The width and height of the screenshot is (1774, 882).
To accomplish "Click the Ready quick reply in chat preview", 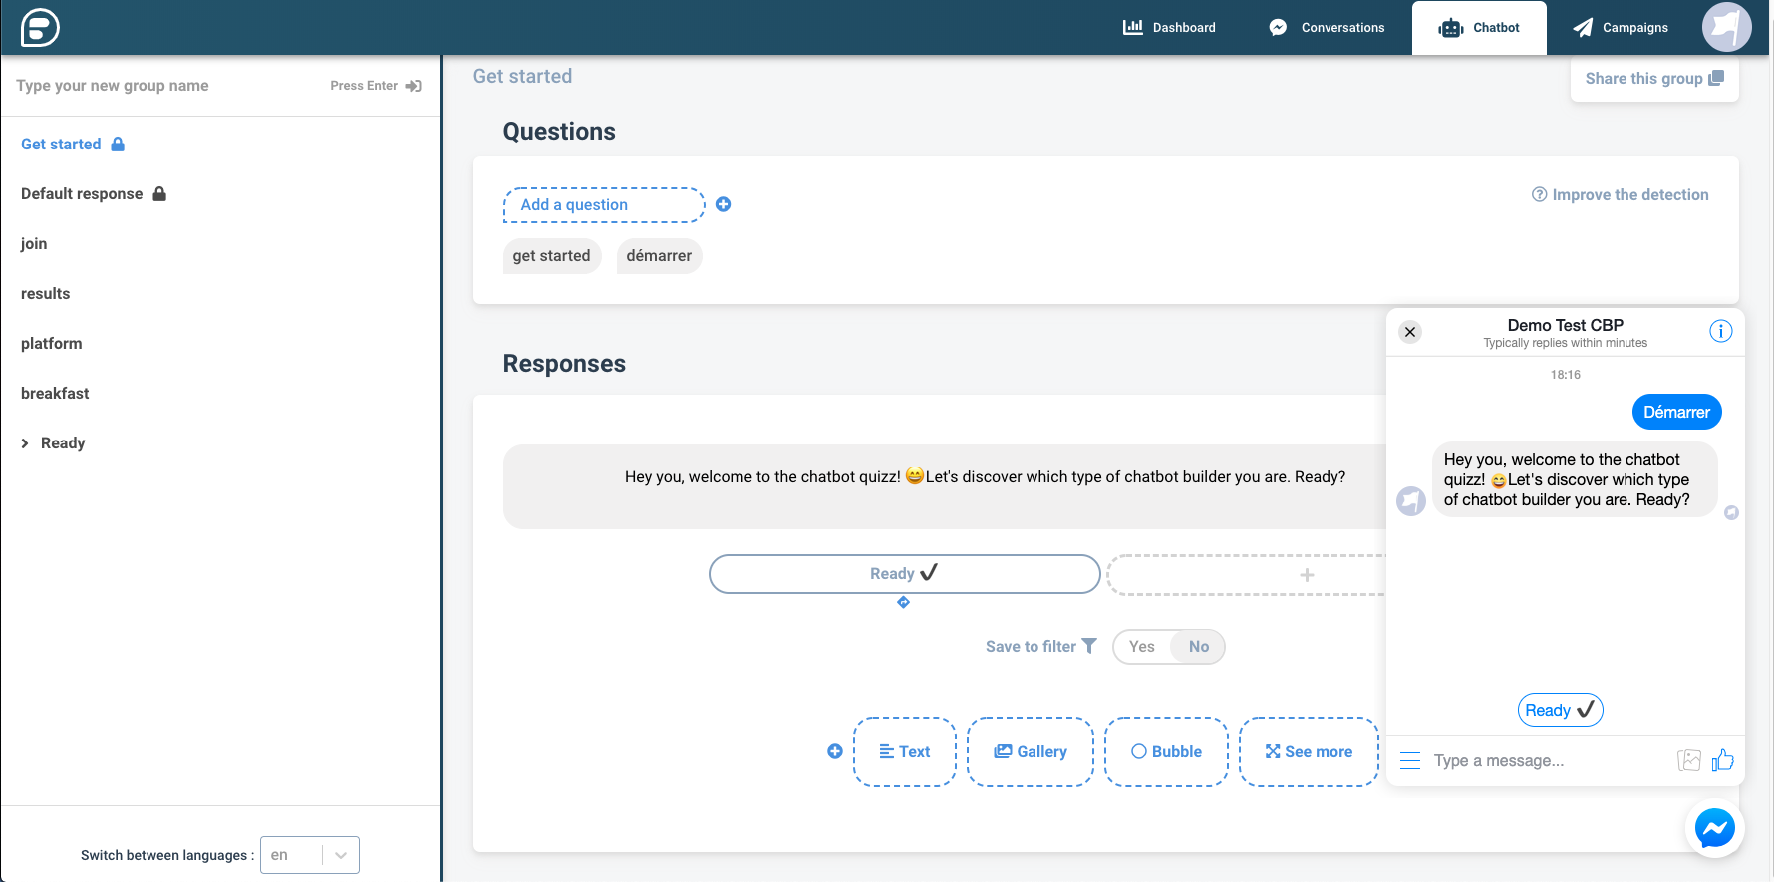I will (1560, 710).
